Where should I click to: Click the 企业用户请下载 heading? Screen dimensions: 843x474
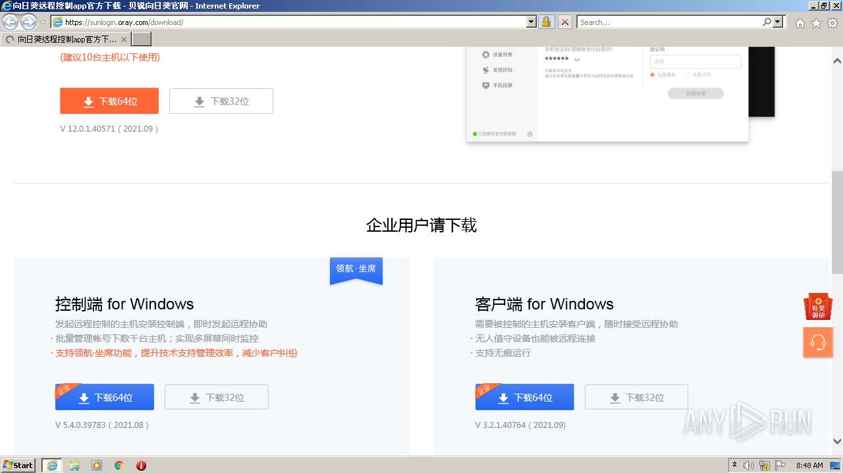coord(421,225)
